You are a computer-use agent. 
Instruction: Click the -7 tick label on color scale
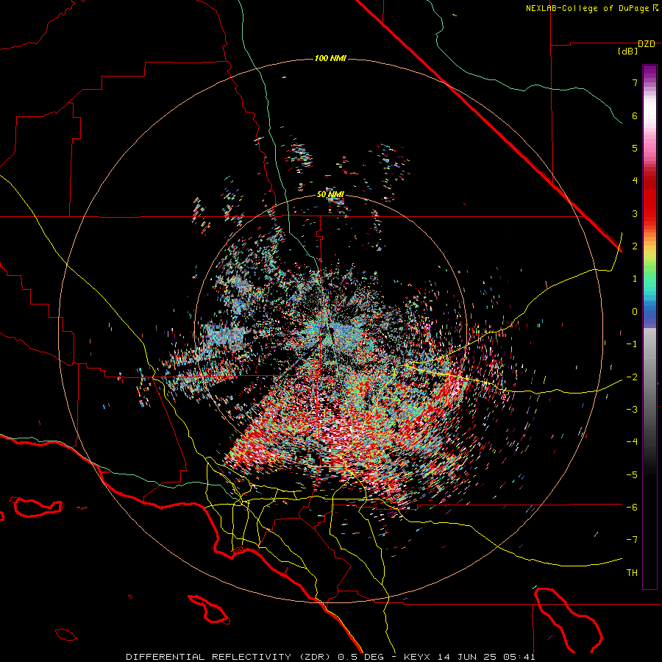coord(632,540)
